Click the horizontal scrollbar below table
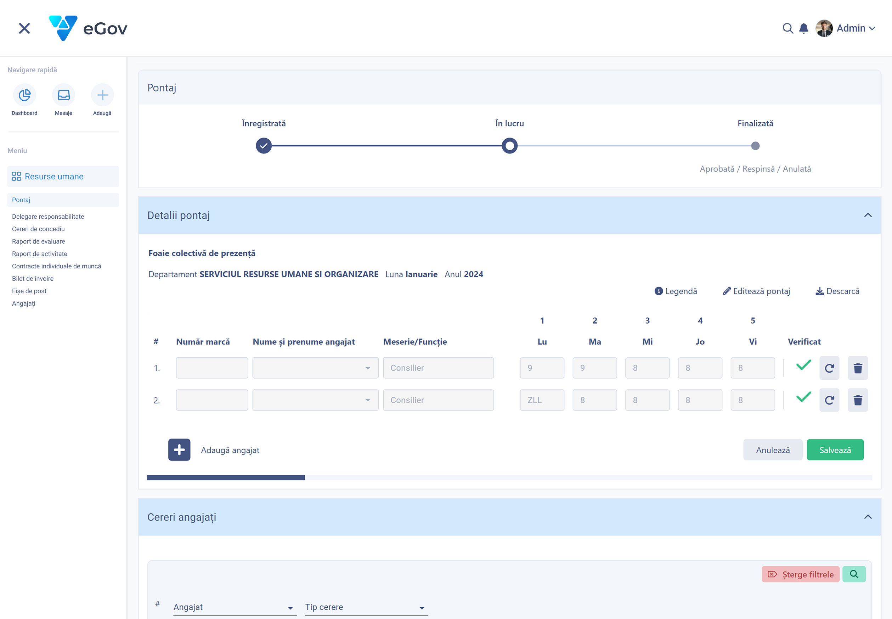The image size is (892, 619). tap(226, 478)
